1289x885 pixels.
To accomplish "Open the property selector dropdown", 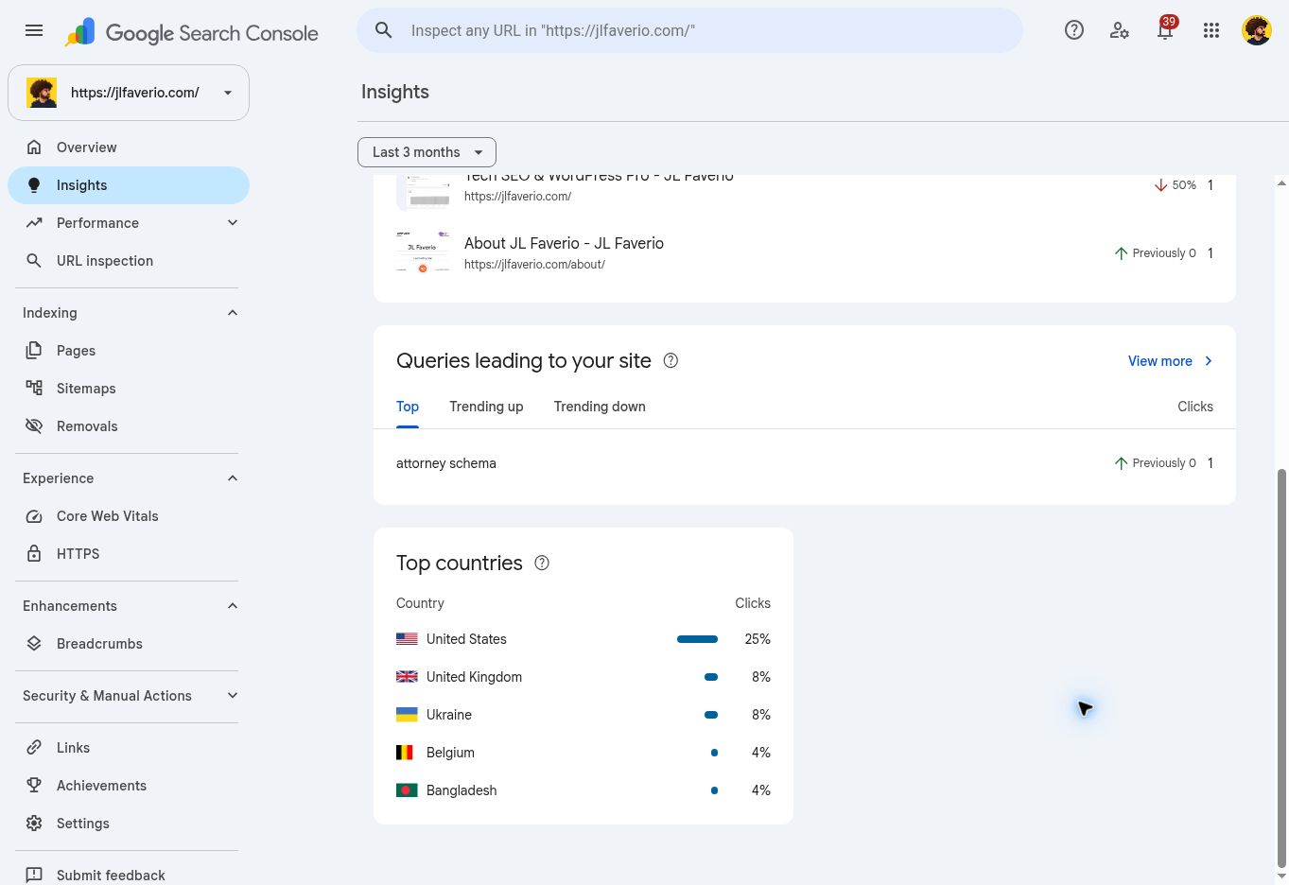I will [129, 93].
